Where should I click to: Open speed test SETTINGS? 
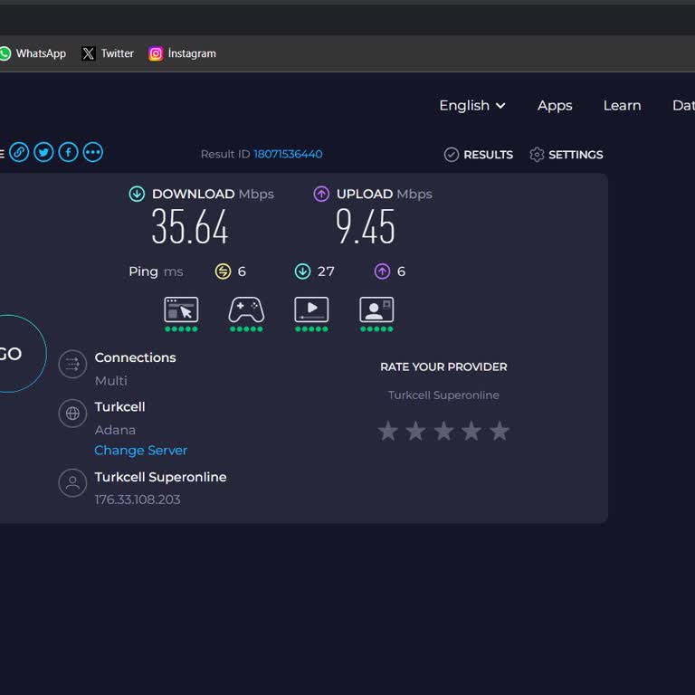[x=566, y=155]
